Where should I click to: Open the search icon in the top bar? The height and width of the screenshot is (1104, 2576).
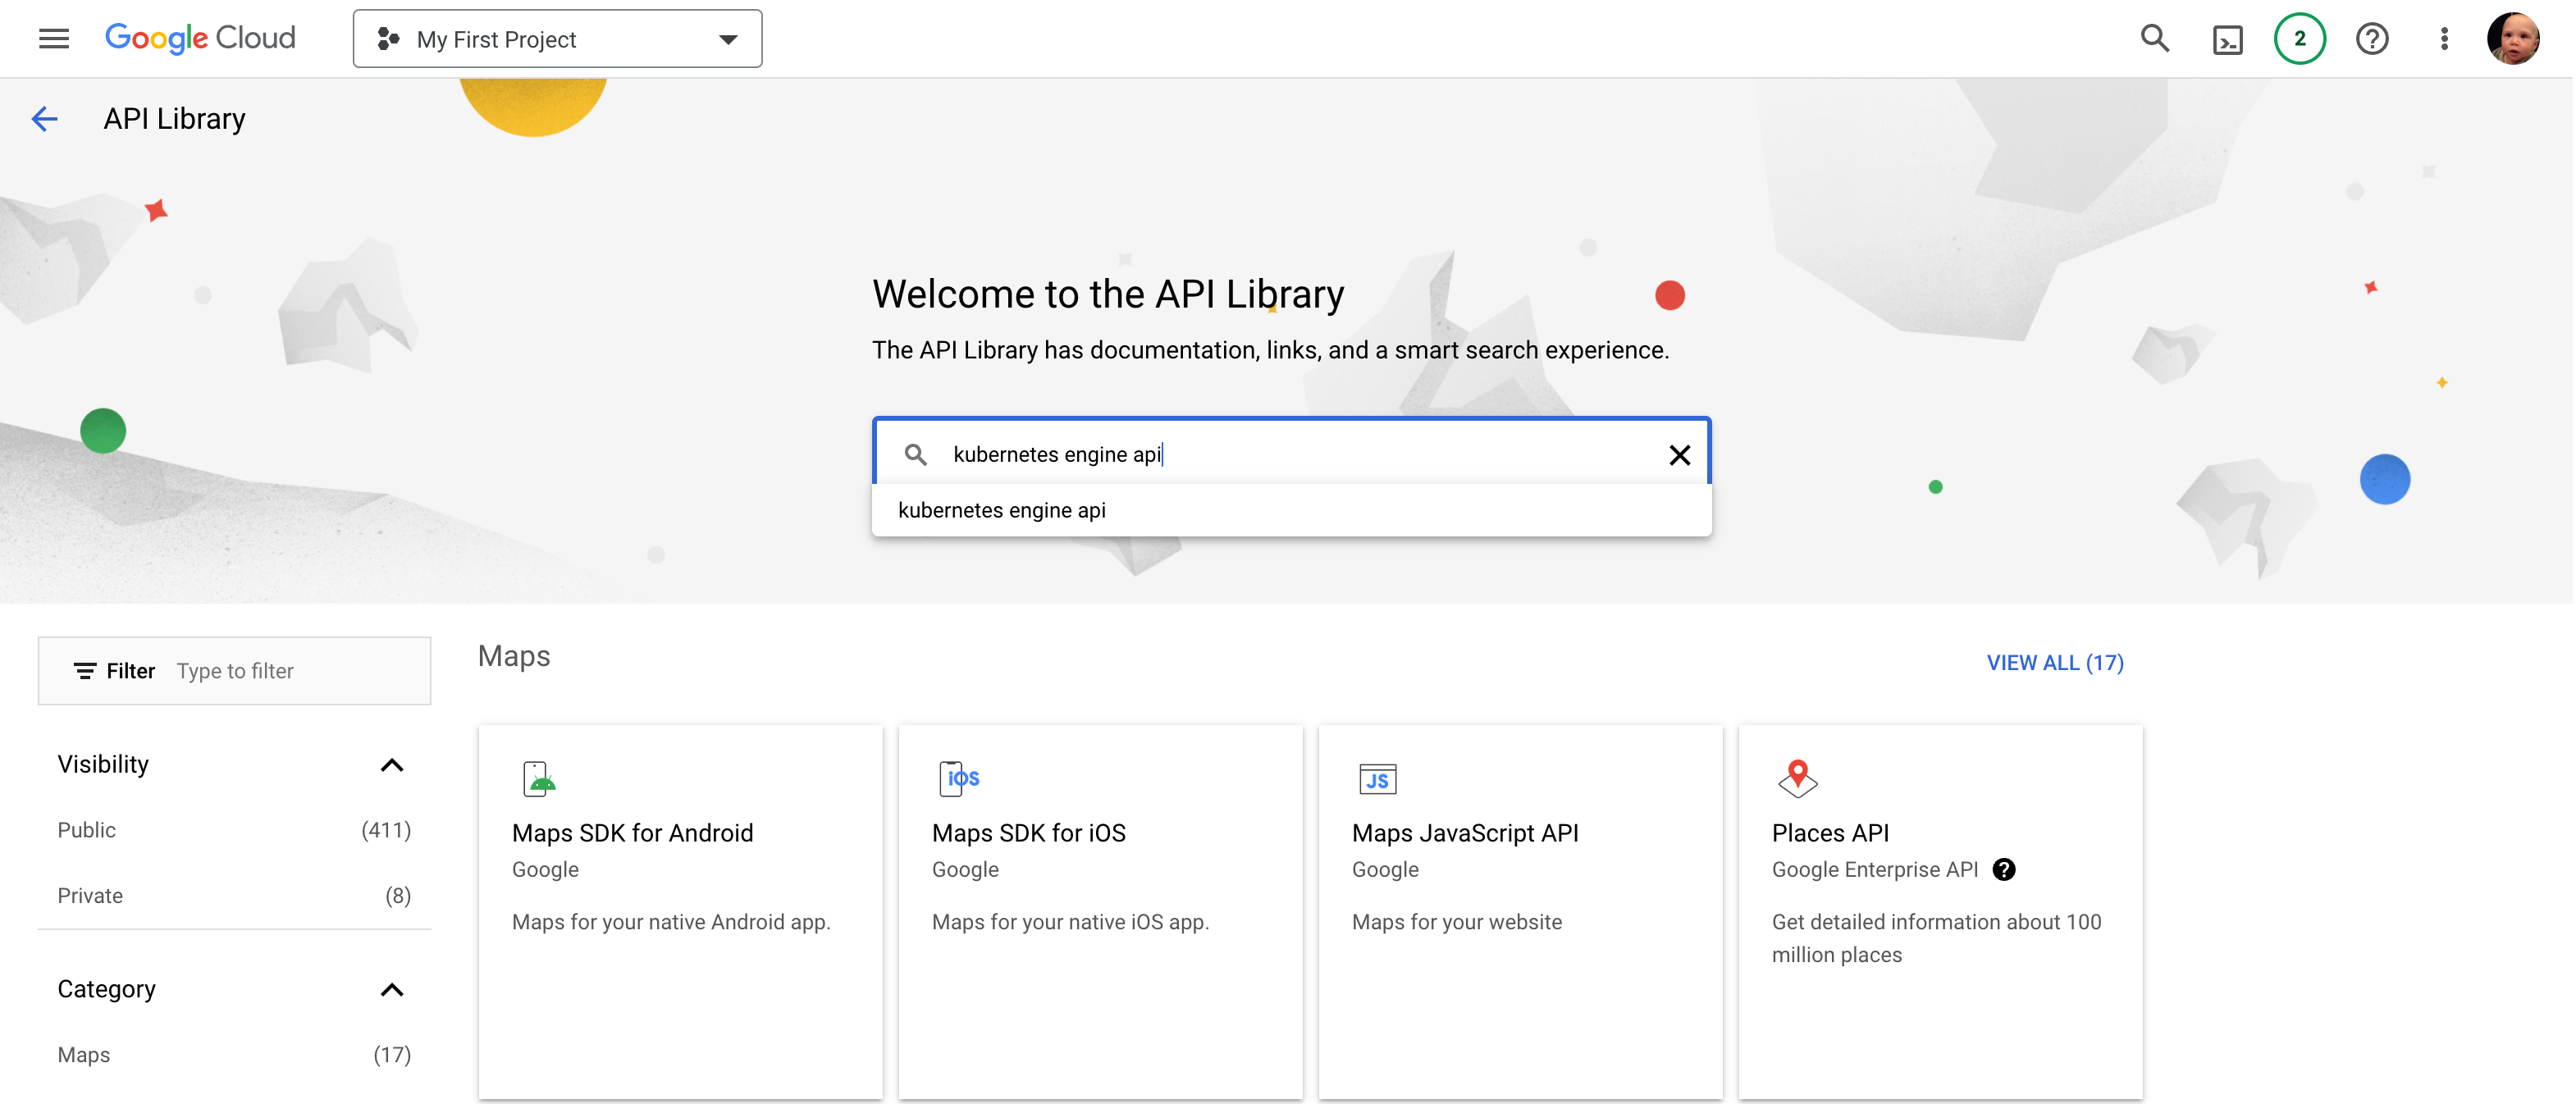click(2156, 38)
